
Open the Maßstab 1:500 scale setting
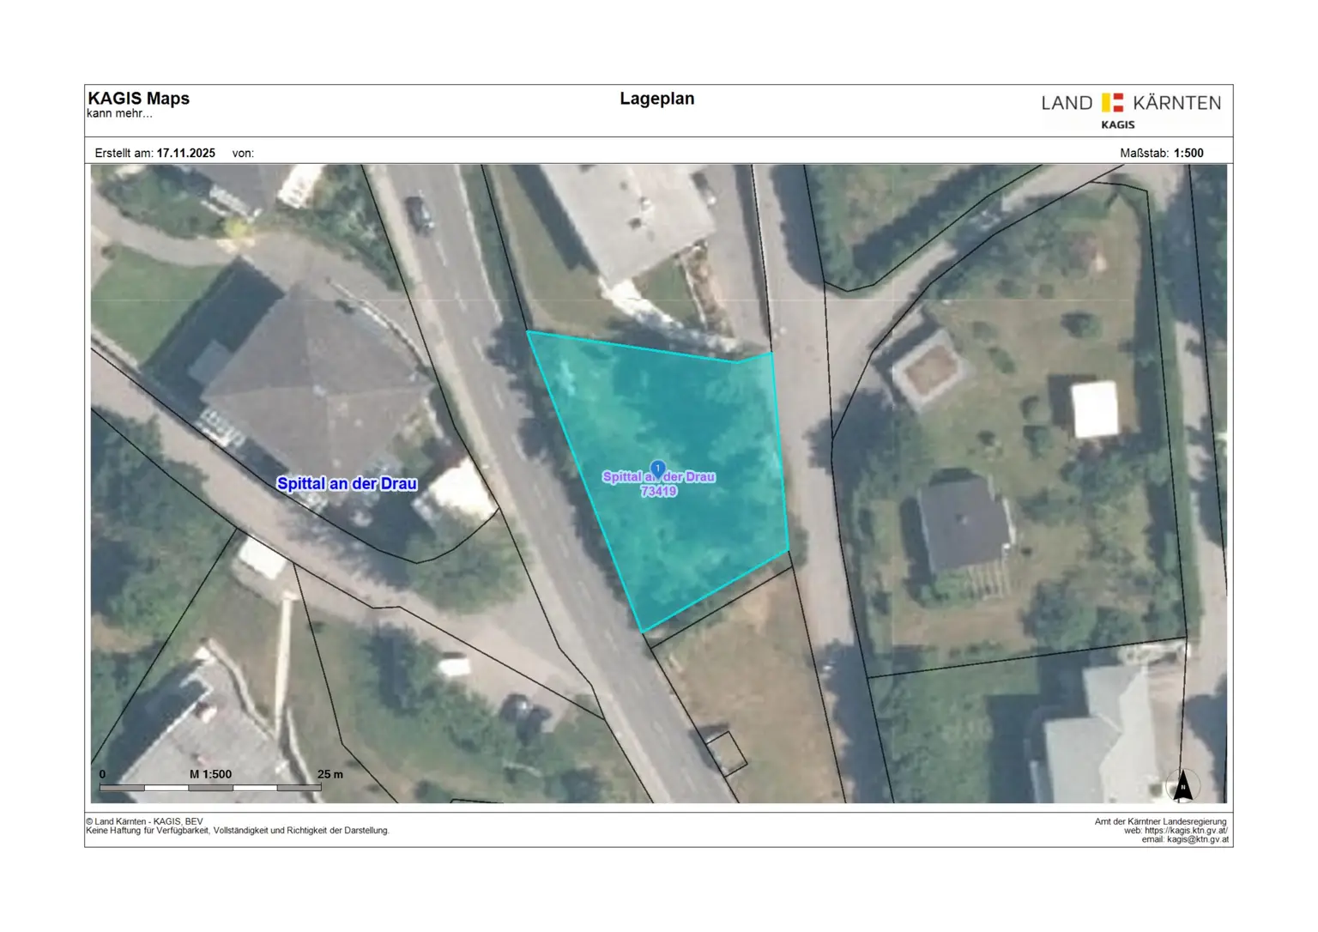pos(1161,152)
